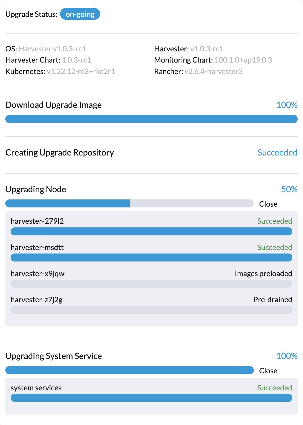Click the Kubernetes version v1.22.12-rc3+rke2r1
The height and width of the screenshot is (425, 303).
point(81,71)
